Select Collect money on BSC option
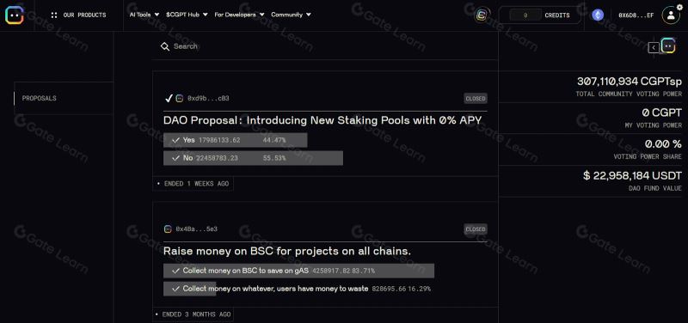Image resolution: width=688 pixels, height=323 pixels. click(298, 271)
